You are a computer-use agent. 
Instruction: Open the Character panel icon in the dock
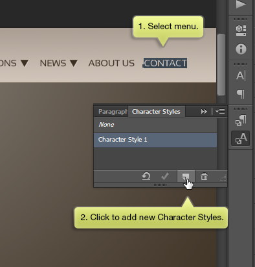click(241, 76)
